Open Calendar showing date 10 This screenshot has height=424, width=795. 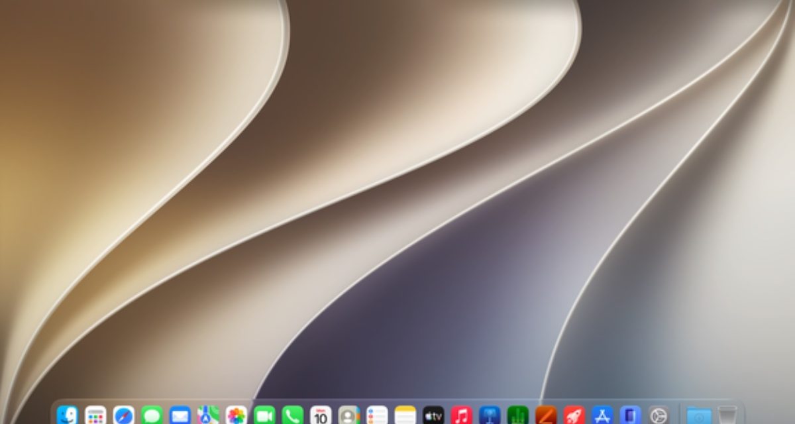point(321,415)
